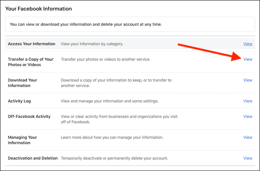Click View link for Access Your Information

coord(248,43)
